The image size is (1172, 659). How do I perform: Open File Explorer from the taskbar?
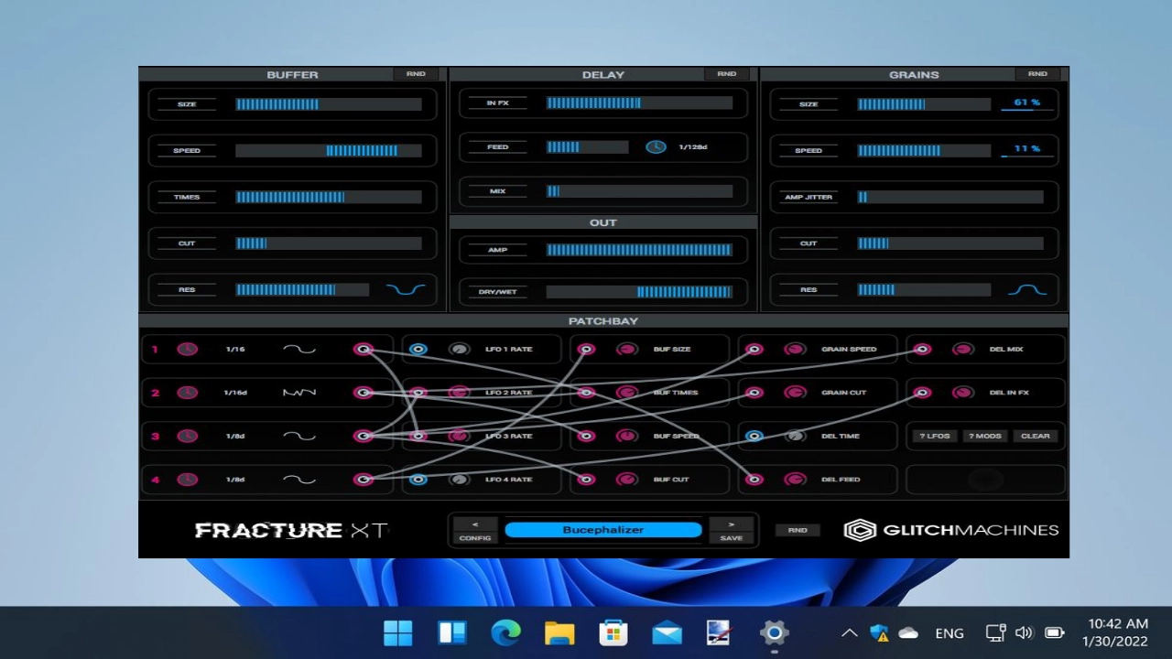559,632
